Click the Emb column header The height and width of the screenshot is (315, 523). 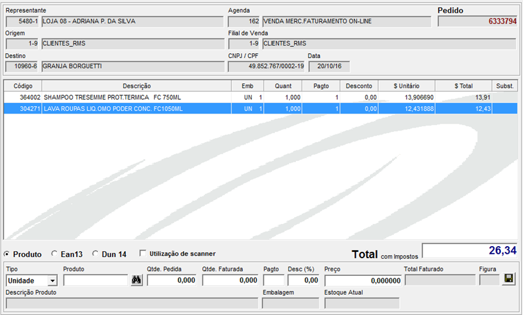pos(247,86)
